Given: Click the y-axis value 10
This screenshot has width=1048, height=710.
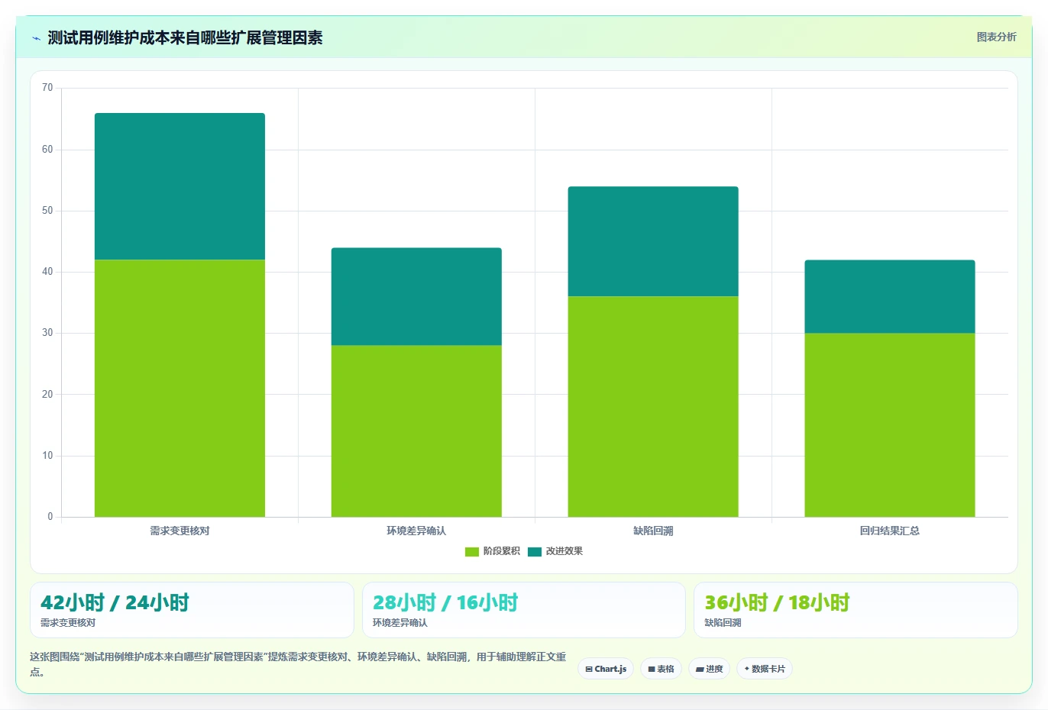Looking at the screenshot, I should click(47, 456).
